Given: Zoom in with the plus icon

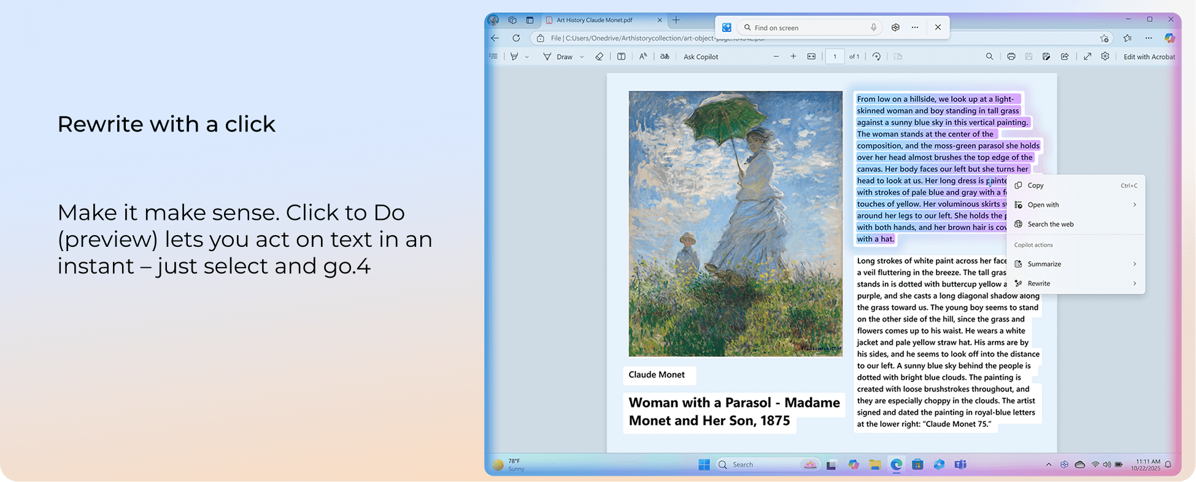Looking at the screenshot, I should click(x=793, y=56).
